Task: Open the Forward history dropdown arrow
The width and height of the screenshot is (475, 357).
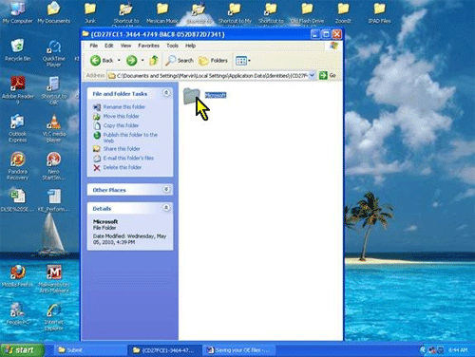Action: tap(142, 60)
